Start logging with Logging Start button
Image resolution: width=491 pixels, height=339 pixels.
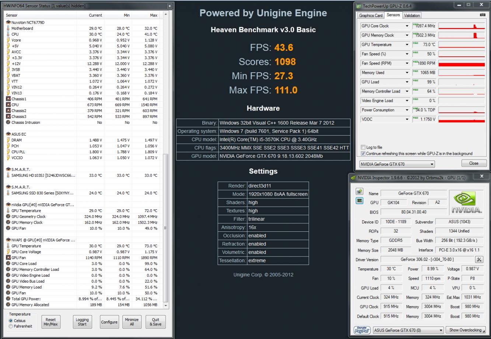[82, 322]
